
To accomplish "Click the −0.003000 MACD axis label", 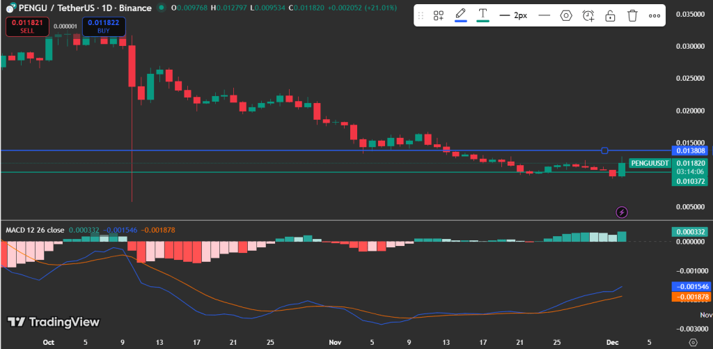I will (691, 329).
